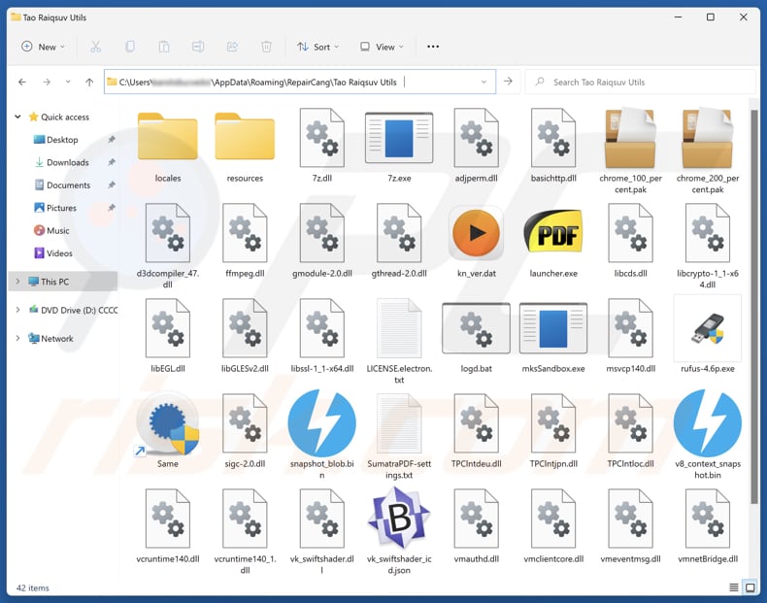
Task: Open the Same shortcut icon
Action: pos(167,424)
